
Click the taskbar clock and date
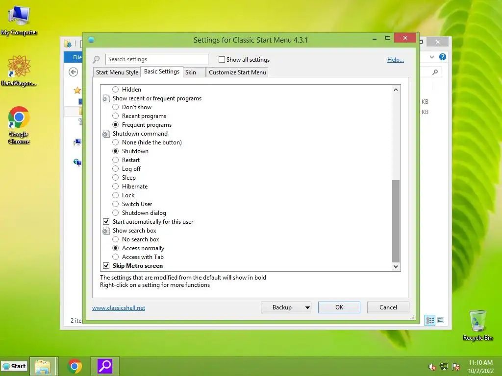tap(480, 367)
